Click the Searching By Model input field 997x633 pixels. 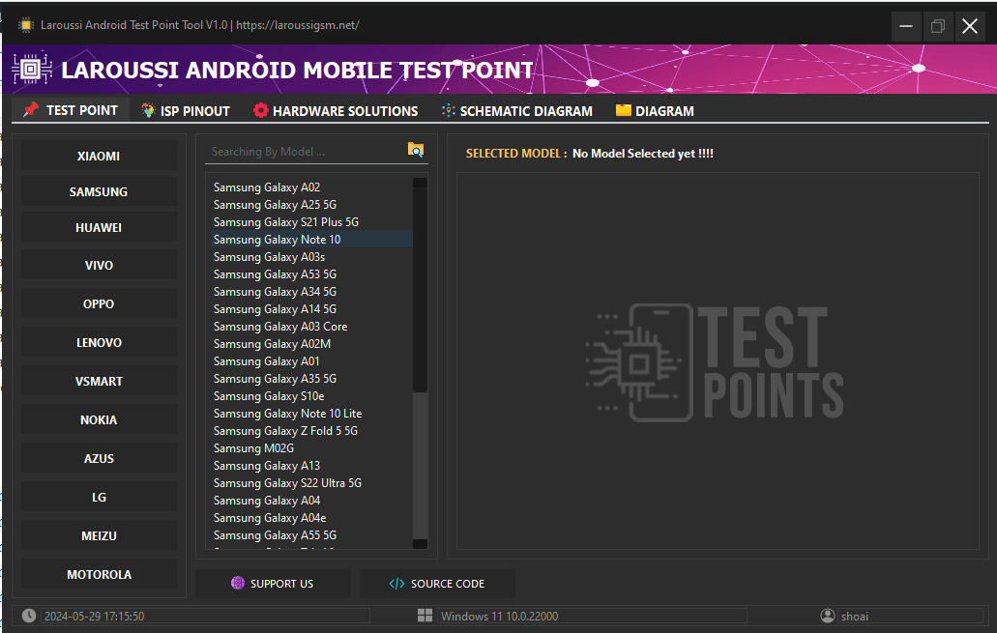point(290,151)
